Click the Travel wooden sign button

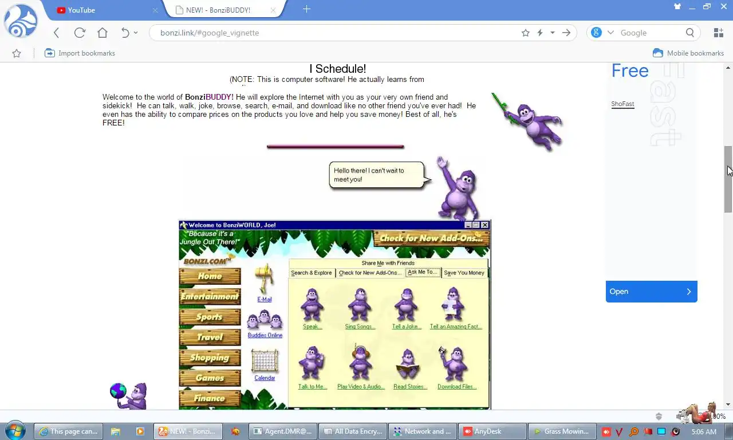click(x=210, y=337)
